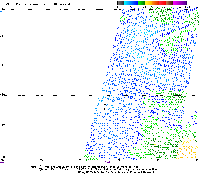Click the title 'ASCAT 25KM NOAA Winds 20160318 descending'
The image size is (199, 174).
(40, 5)
